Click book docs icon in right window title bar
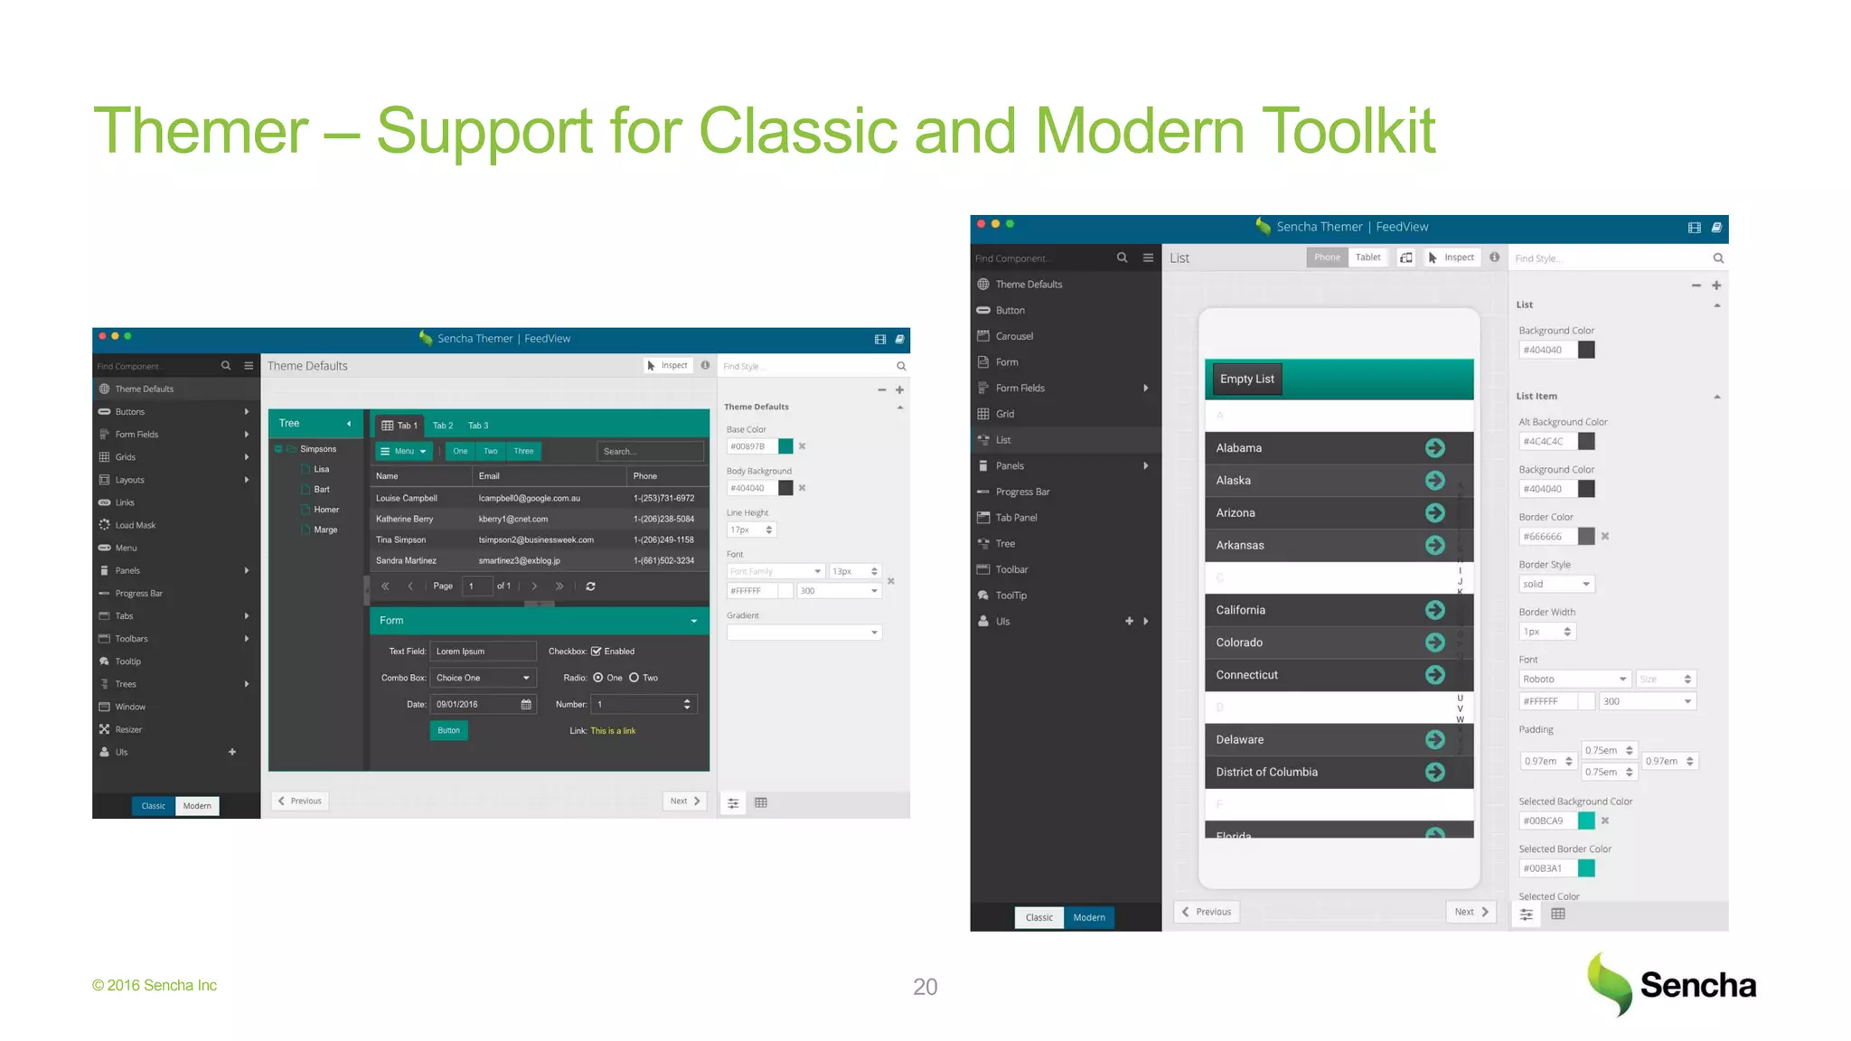The height and width of the screenshot is (1041, 1851). click(1716, 228)
